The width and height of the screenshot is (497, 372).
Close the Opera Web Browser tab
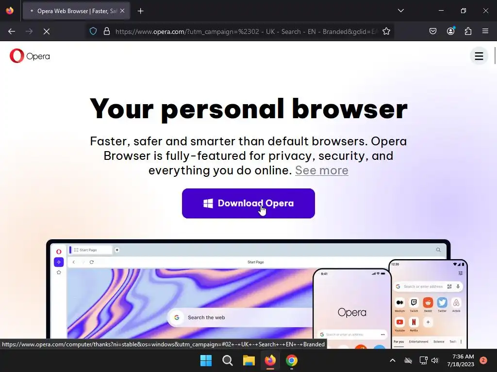pyautogui.click(x=122, y=11)
